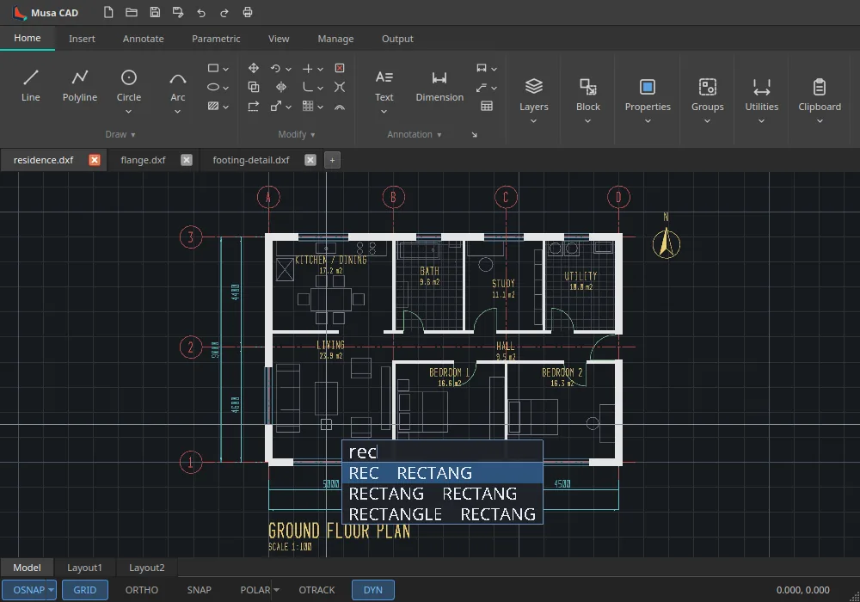Select the Offset curves tool

pos(340,107)
